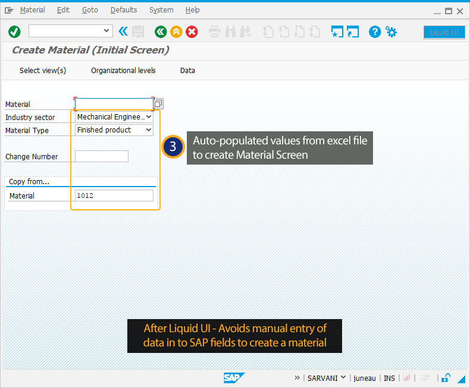Image resolution: width=470 pixels, height=388 pixels.
Task: Open the Help menu
Action: tap(192, 10)
